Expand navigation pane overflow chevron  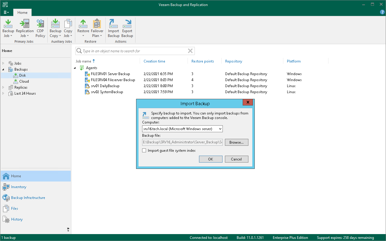click(68, 230)
